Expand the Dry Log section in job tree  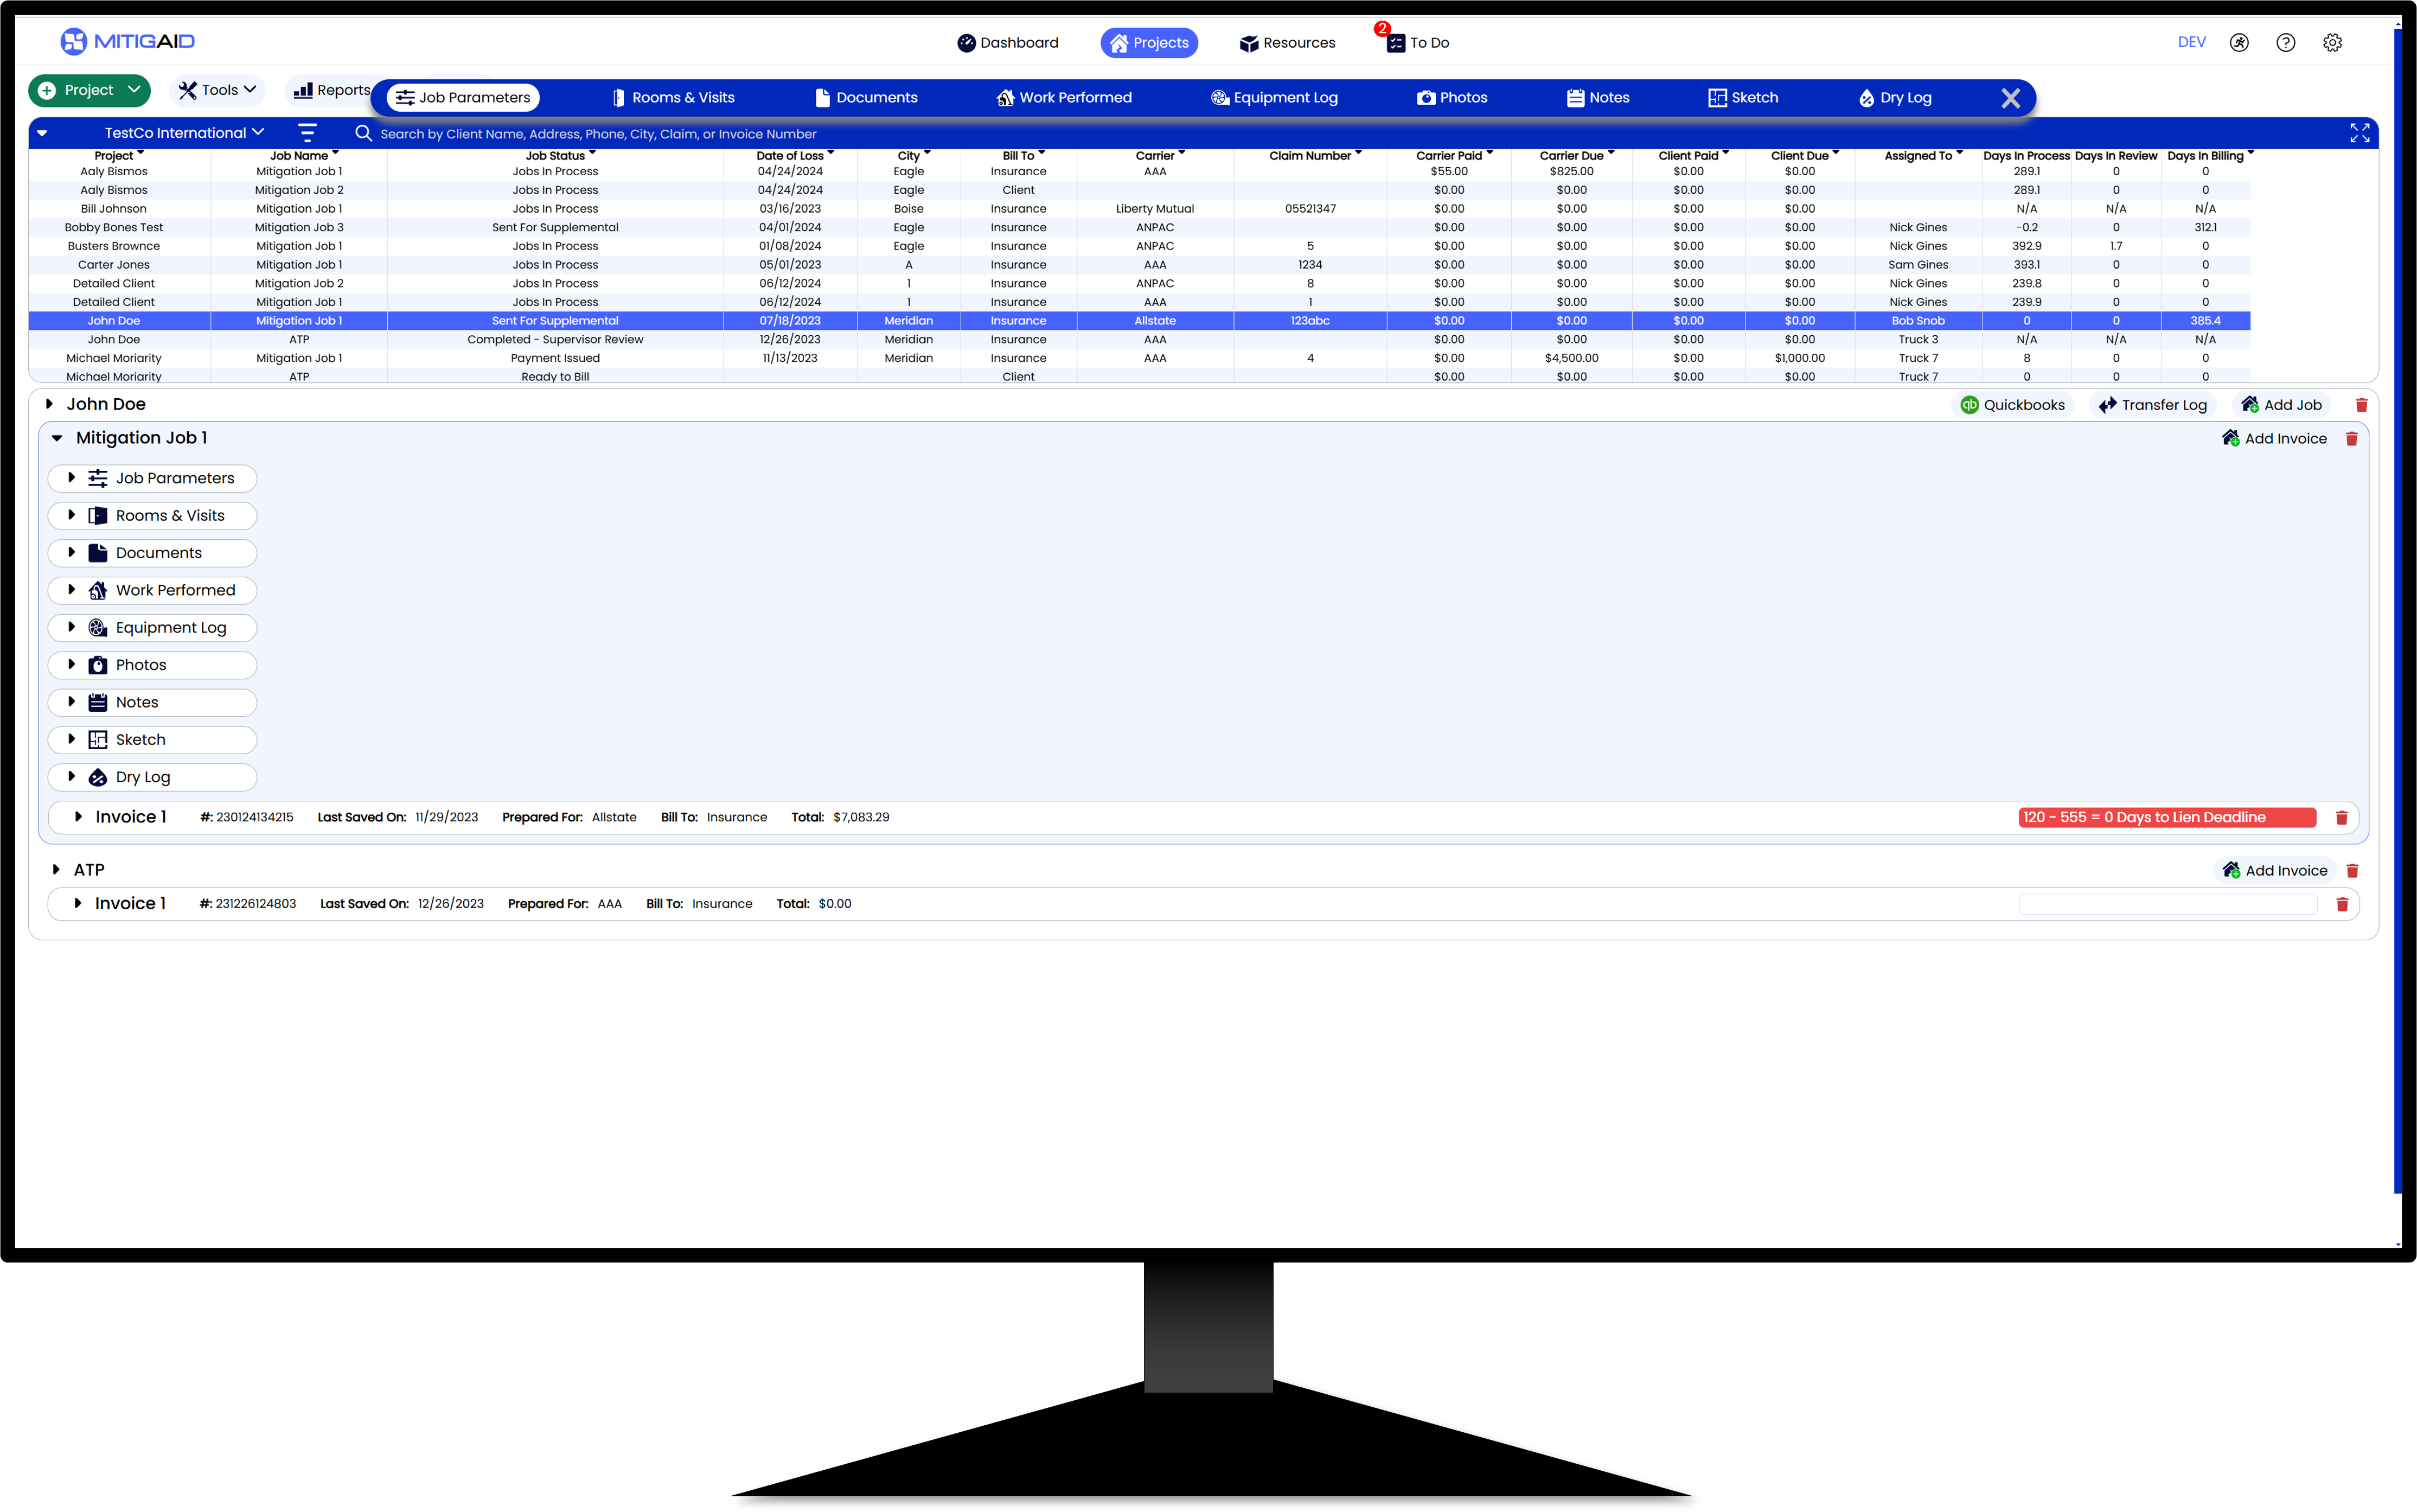(71, 777)
